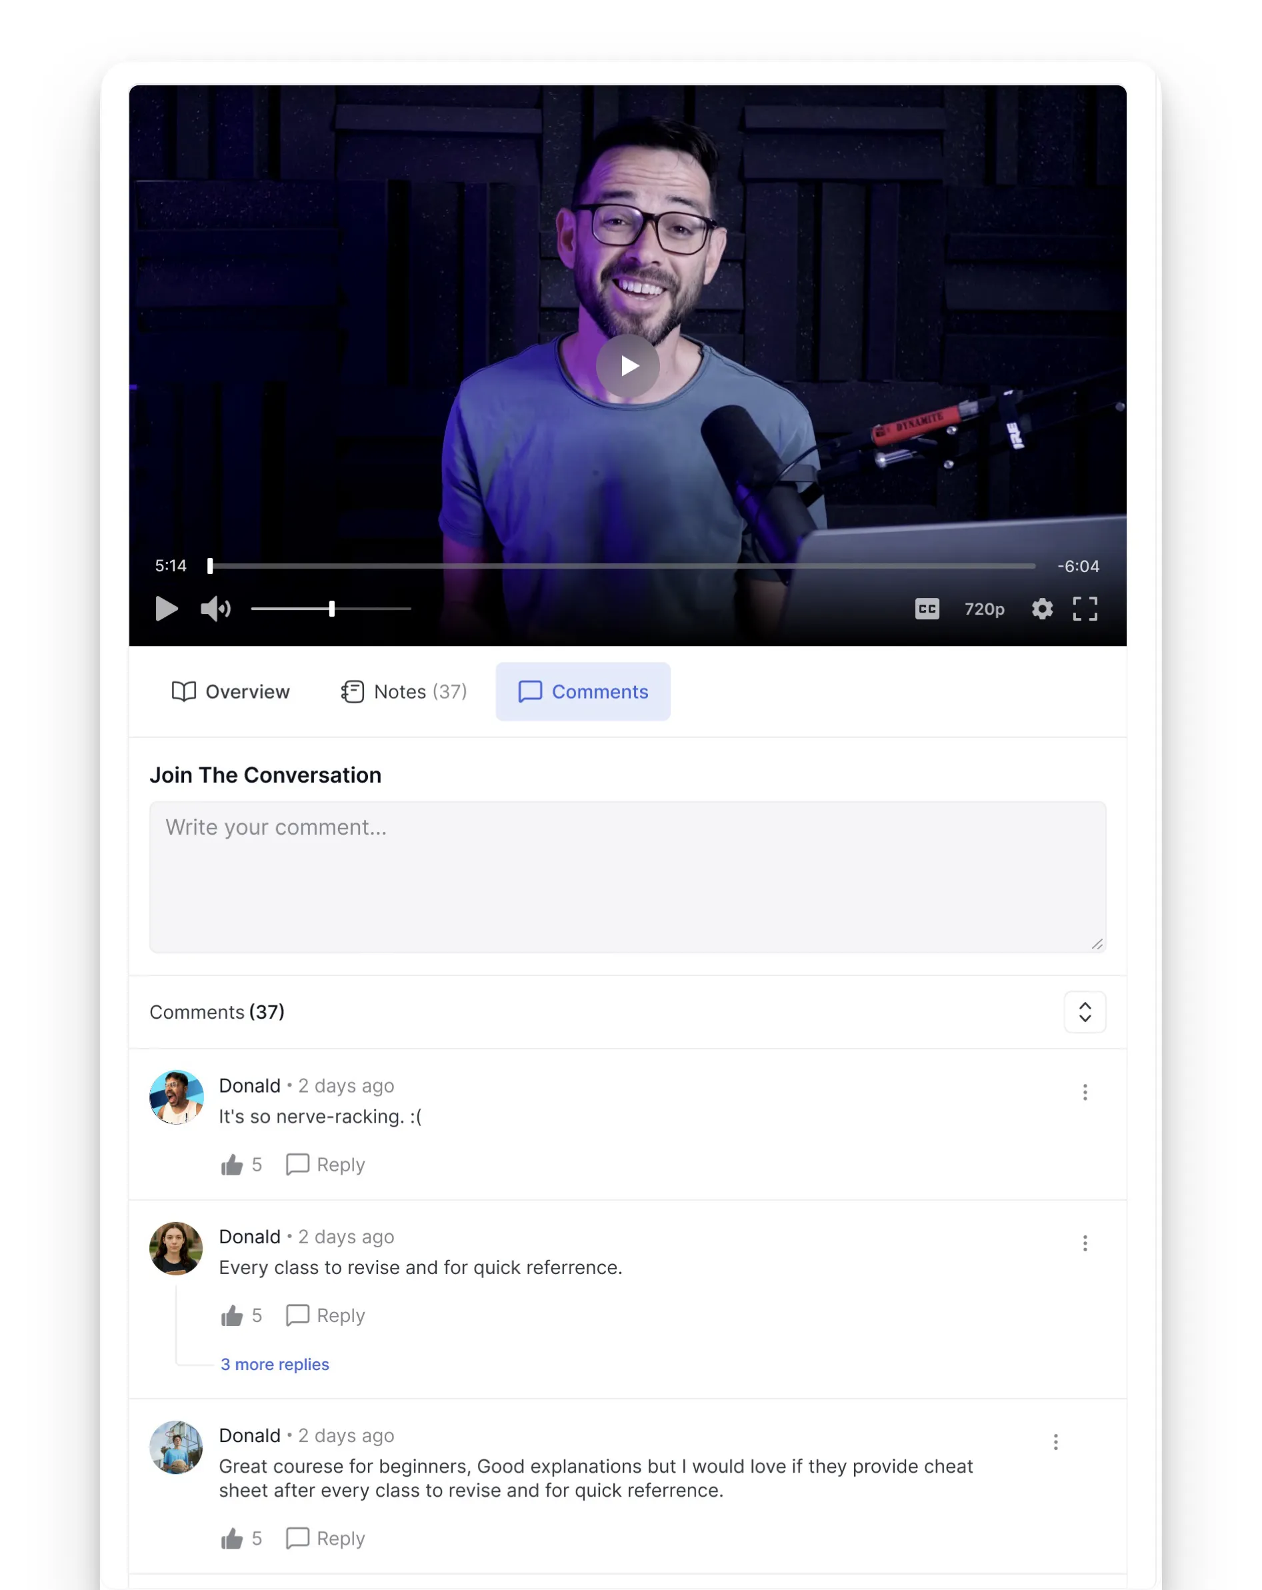Open options menu for the cheat sheet comment

point(1055,1441)
